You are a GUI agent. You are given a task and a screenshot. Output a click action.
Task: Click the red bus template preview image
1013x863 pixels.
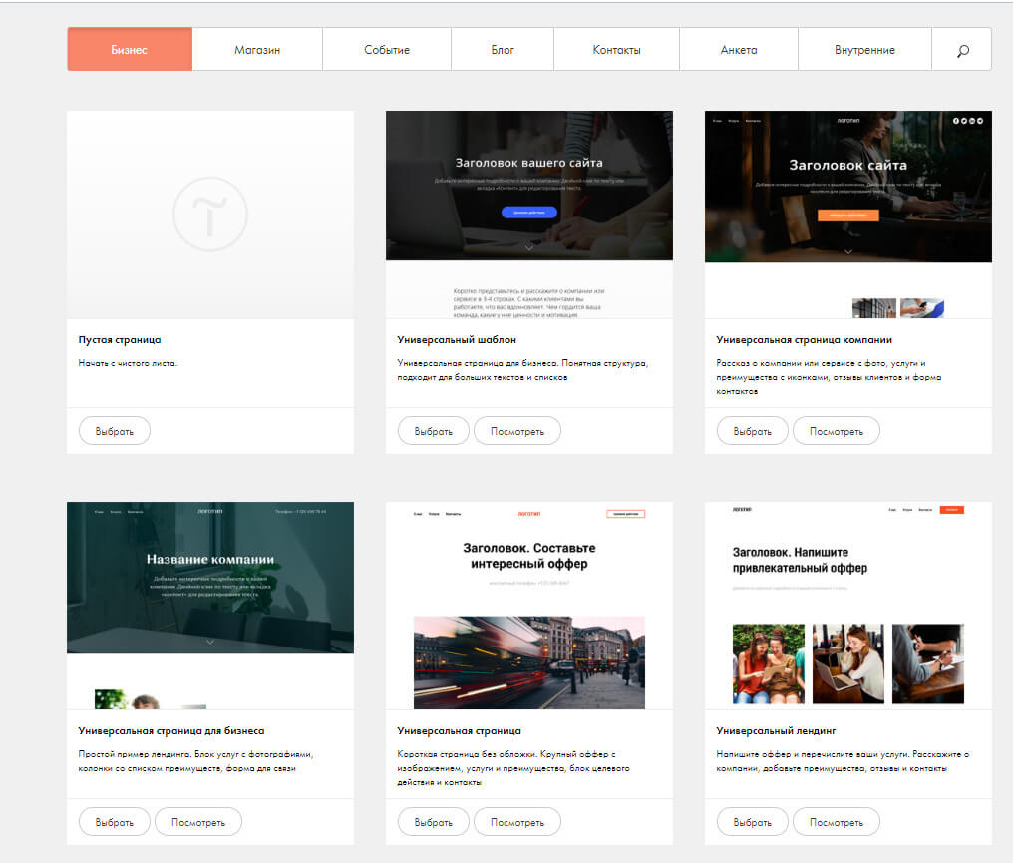[x=528, y=661]
